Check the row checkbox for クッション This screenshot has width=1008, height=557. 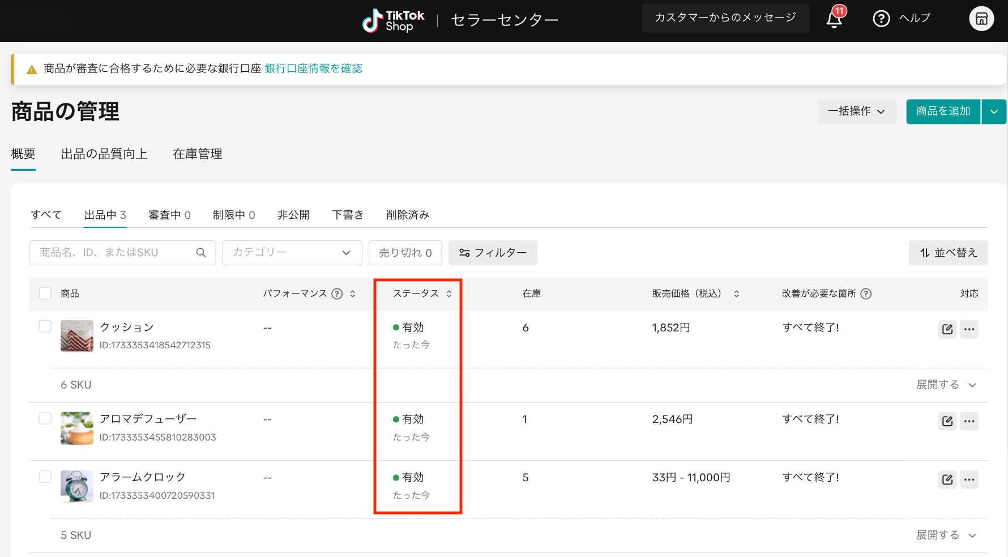coord(45,326)
